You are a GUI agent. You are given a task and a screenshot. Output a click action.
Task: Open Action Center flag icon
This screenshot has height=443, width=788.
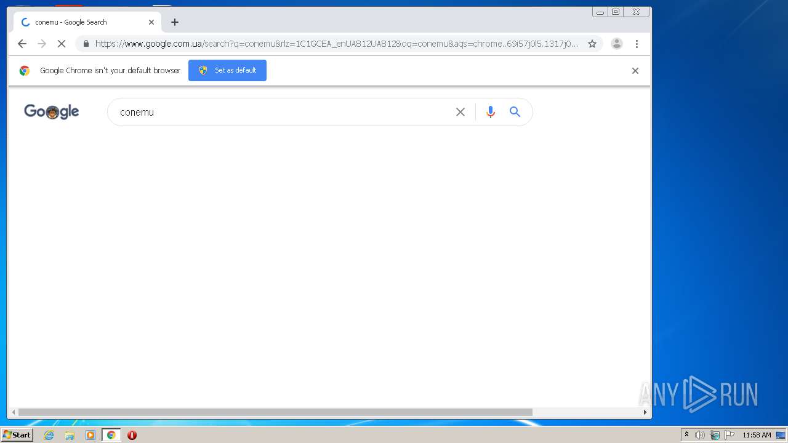coord(730,435)
